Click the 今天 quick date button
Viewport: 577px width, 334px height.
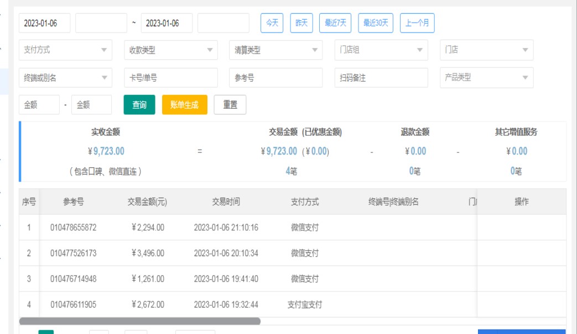point(272,23)
